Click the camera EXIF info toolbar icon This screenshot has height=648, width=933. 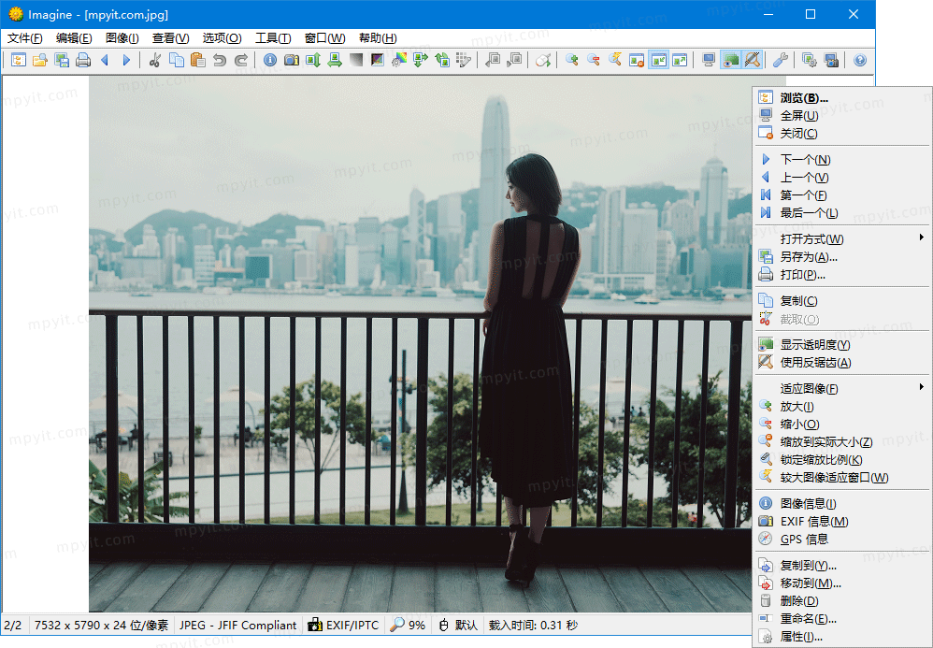(x=292, y=60)
